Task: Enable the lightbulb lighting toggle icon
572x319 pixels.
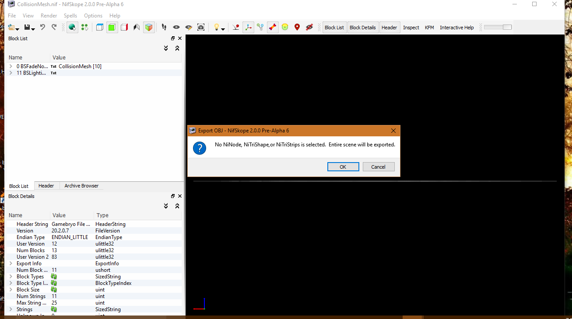Action: point(216,27)
